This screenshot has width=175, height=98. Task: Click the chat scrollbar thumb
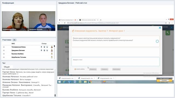point(55,95)
